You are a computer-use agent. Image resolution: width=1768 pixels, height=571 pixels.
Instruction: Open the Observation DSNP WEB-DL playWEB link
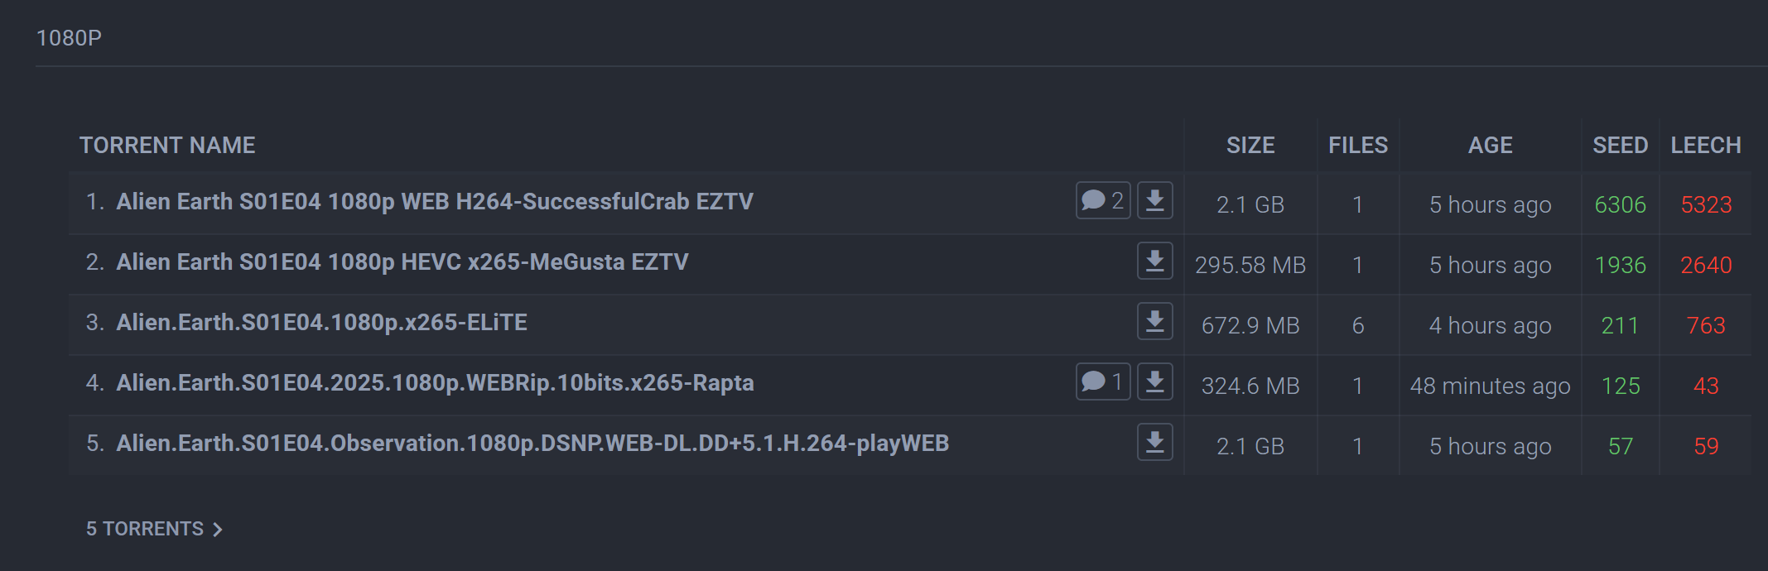tap(532, 444)
